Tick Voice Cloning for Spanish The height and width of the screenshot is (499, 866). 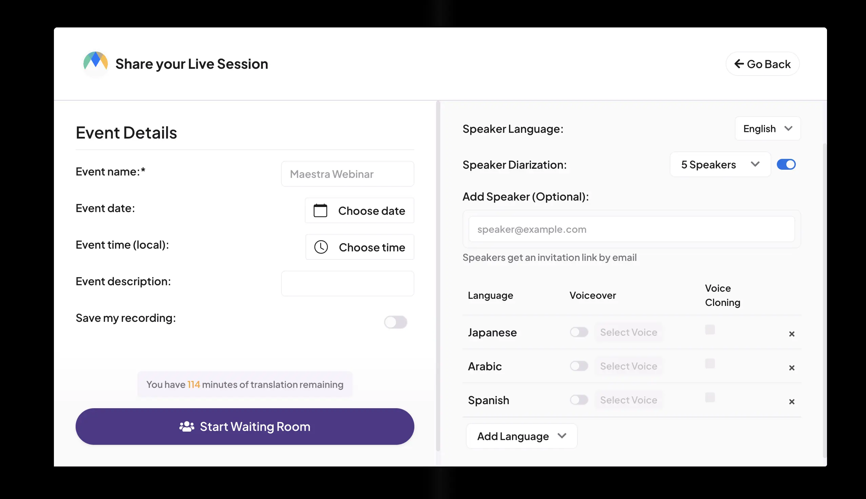[x=710, y=398]
